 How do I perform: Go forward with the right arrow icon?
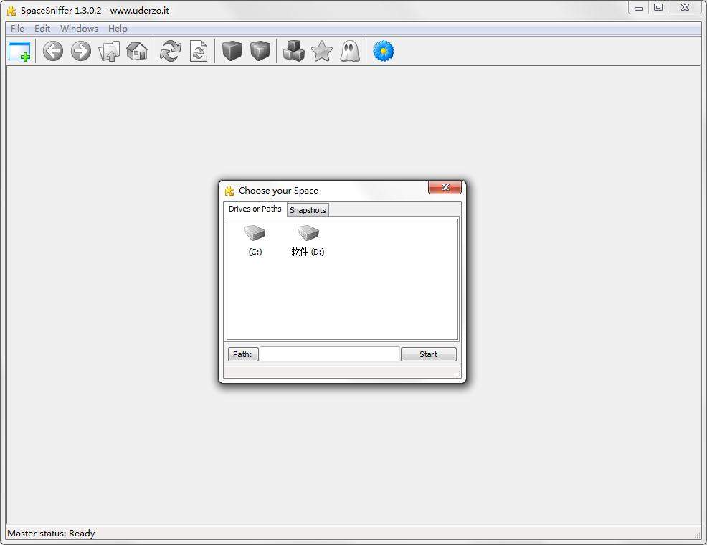(x=81, y=52)
